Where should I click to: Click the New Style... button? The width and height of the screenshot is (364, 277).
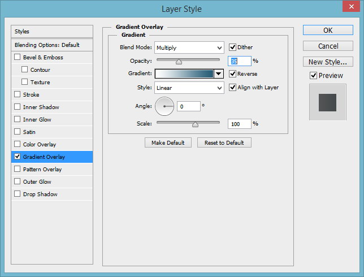point(328,62)
